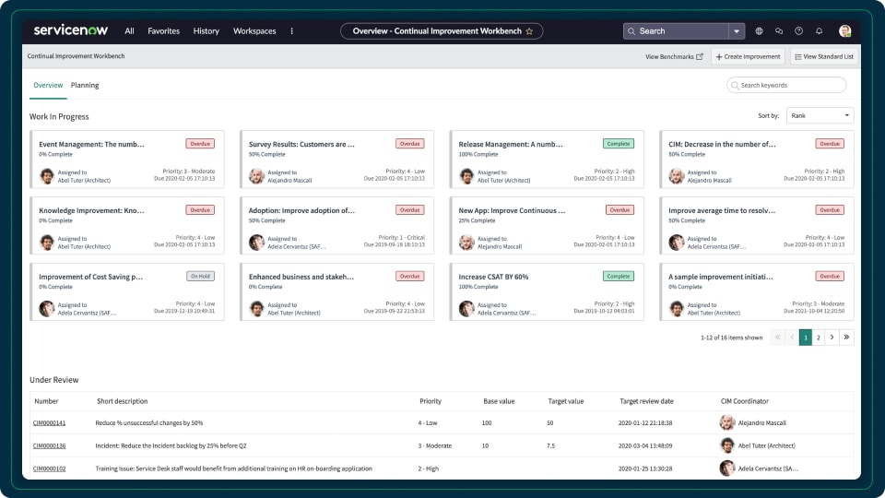The width and height of the screenshot is (885, 498).
Task: Click the user profile avatar in header
Action: click(844, 30)
